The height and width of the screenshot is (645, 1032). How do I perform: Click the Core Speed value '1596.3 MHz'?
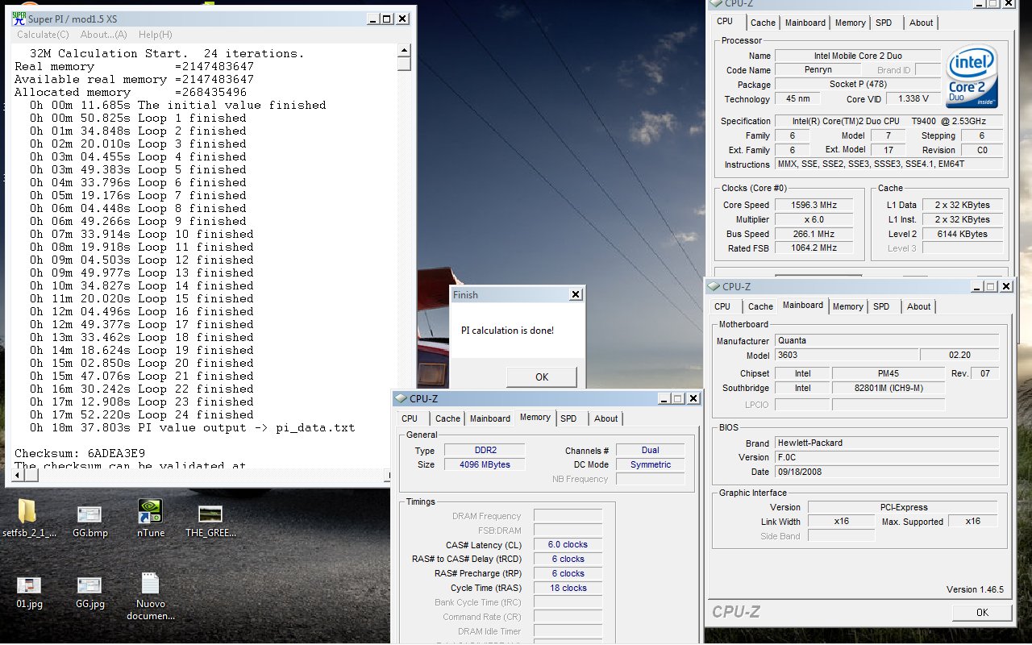[815, 205]
